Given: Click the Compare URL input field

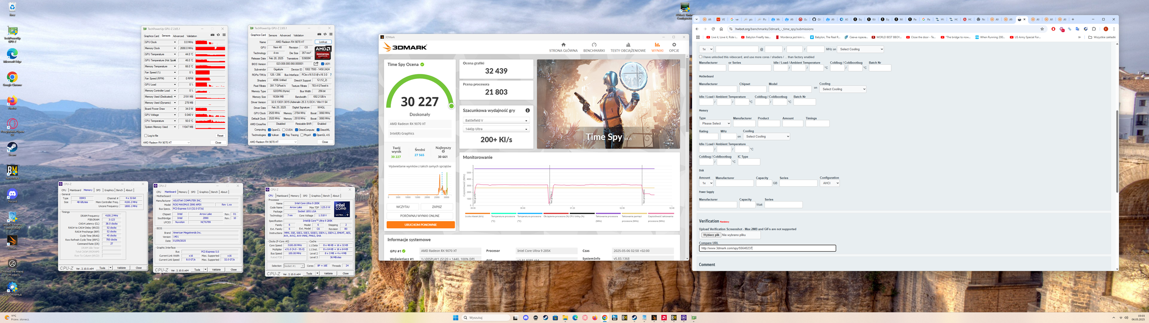Looking at the screenshot, I should (x=767, y=248).
